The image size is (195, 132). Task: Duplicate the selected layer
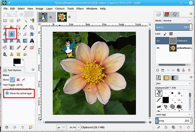click(178, 70)
